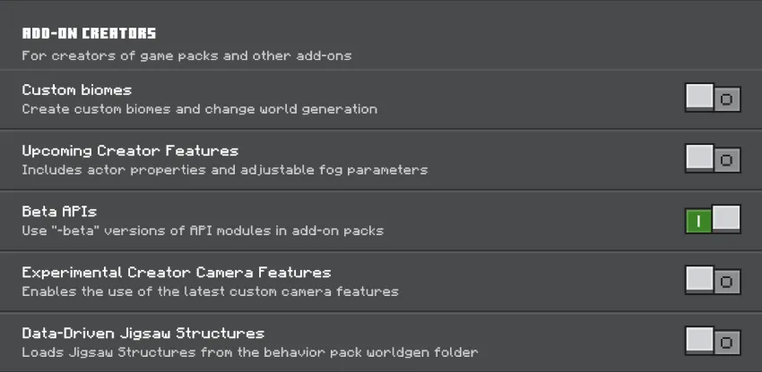This screenshot has width=762, height=372.
Task: Click the Custom biomes title label
Action: coord(77,90)
